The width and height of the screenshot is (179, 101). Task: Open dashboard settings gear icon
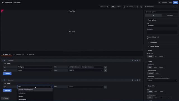pos(159,3)
